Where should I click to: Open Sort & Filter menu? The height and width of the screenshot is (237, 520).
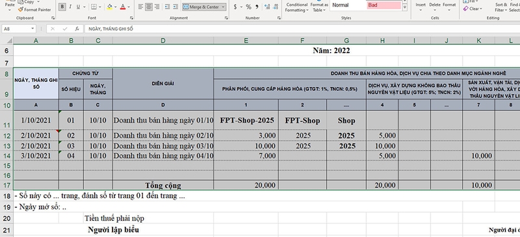[500, 6]
